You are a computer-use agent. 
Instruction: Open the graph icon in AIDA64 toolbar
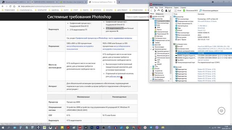(170, 10)
